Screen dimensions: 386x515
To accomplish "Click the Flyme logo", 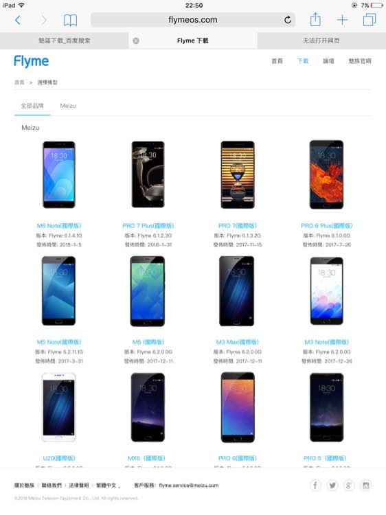I will pyautogui.click(x=31, y=61).
